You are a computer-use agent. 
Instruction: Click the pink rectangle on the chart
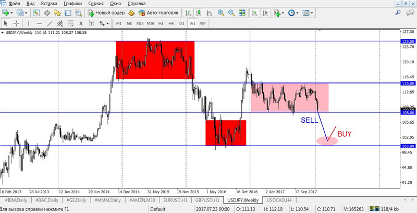click(x=289, y=97)
